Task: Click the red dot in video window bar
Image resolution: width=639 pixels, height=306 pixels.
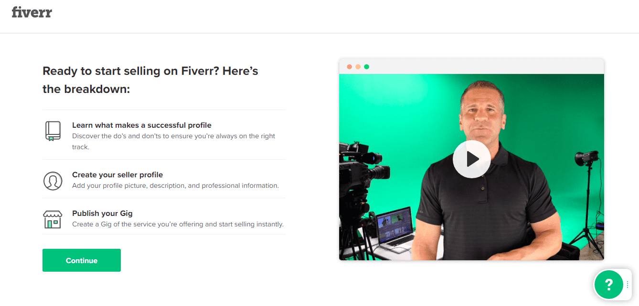Action: (x=350, y=67)
